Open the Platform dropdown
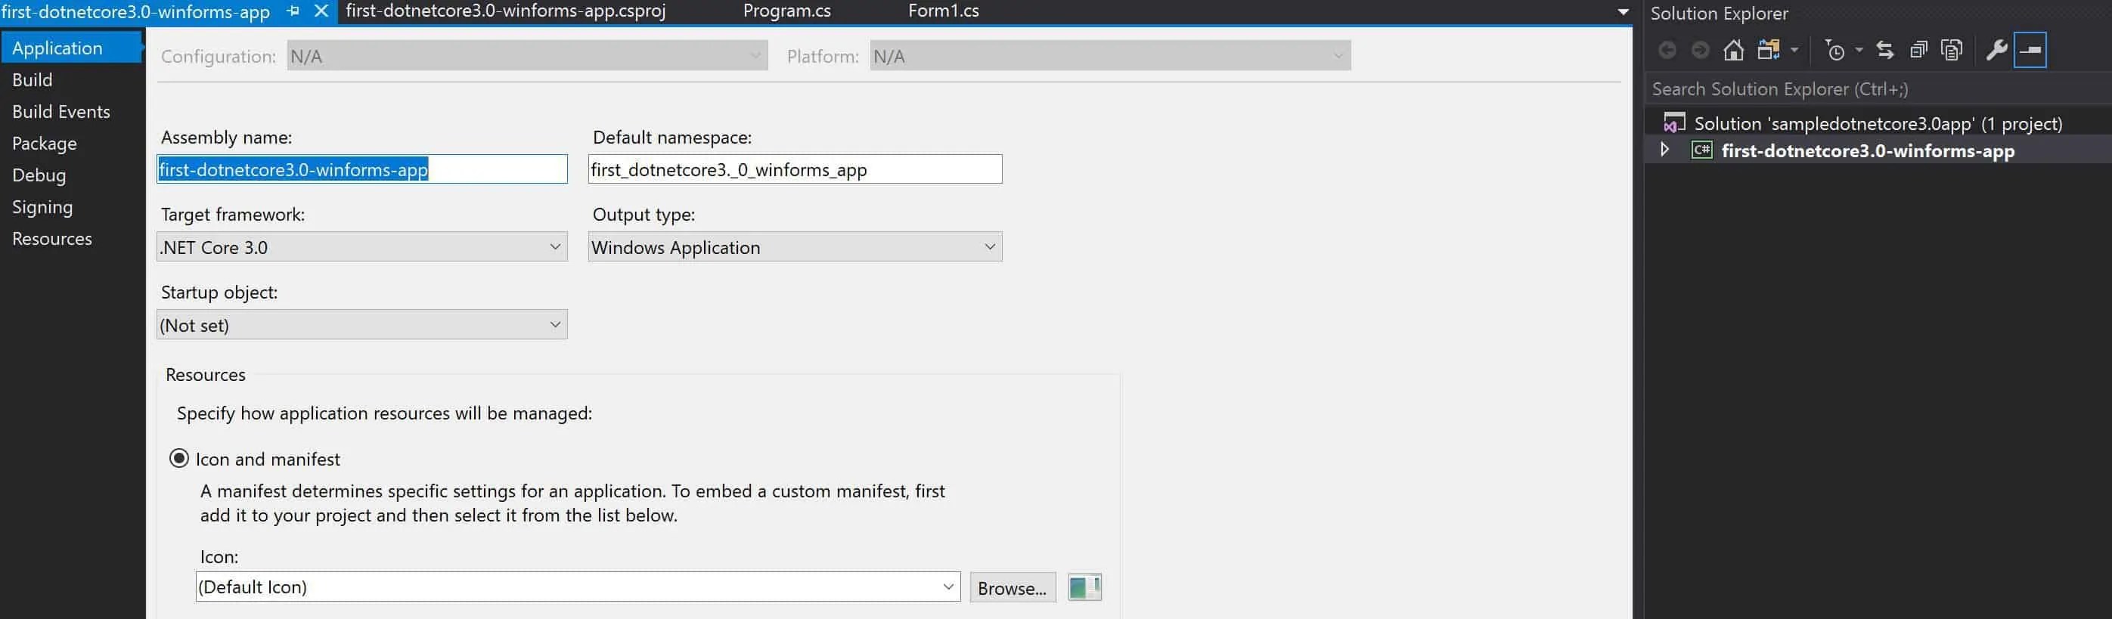2112x619 pixels. (x=1110, y=56)
